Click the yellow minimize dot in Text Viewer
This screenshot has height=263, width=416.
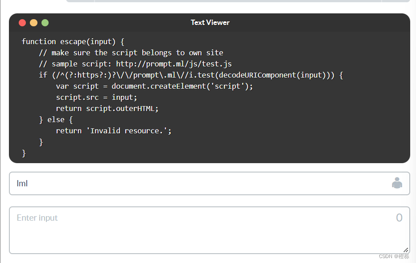(34, 23)
